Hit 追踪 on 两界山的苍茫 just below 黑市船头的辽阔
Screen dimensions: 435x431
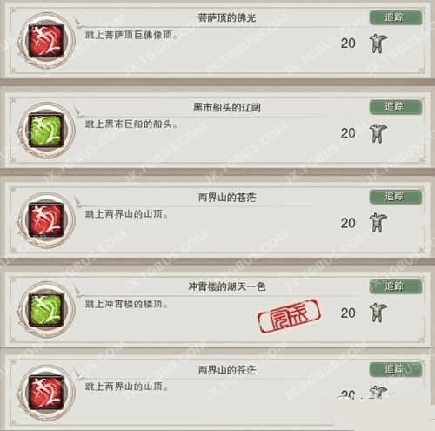point(396,197)
